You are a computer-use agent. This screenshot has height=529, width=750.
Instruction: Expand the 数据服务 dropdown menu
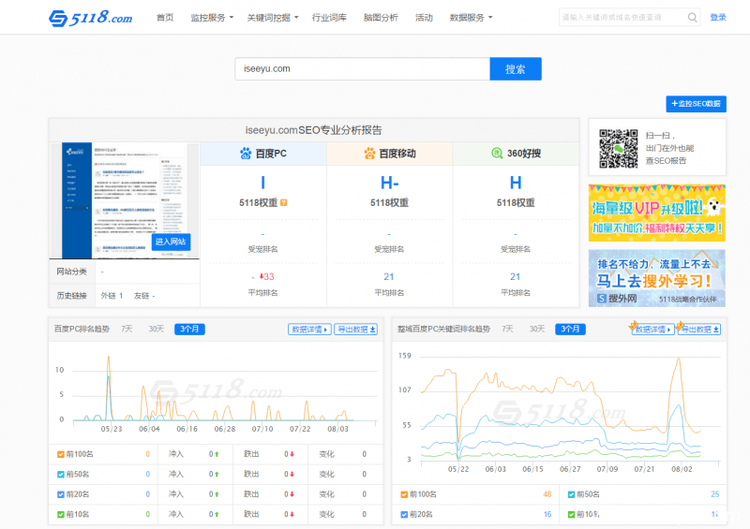[471, 18]
